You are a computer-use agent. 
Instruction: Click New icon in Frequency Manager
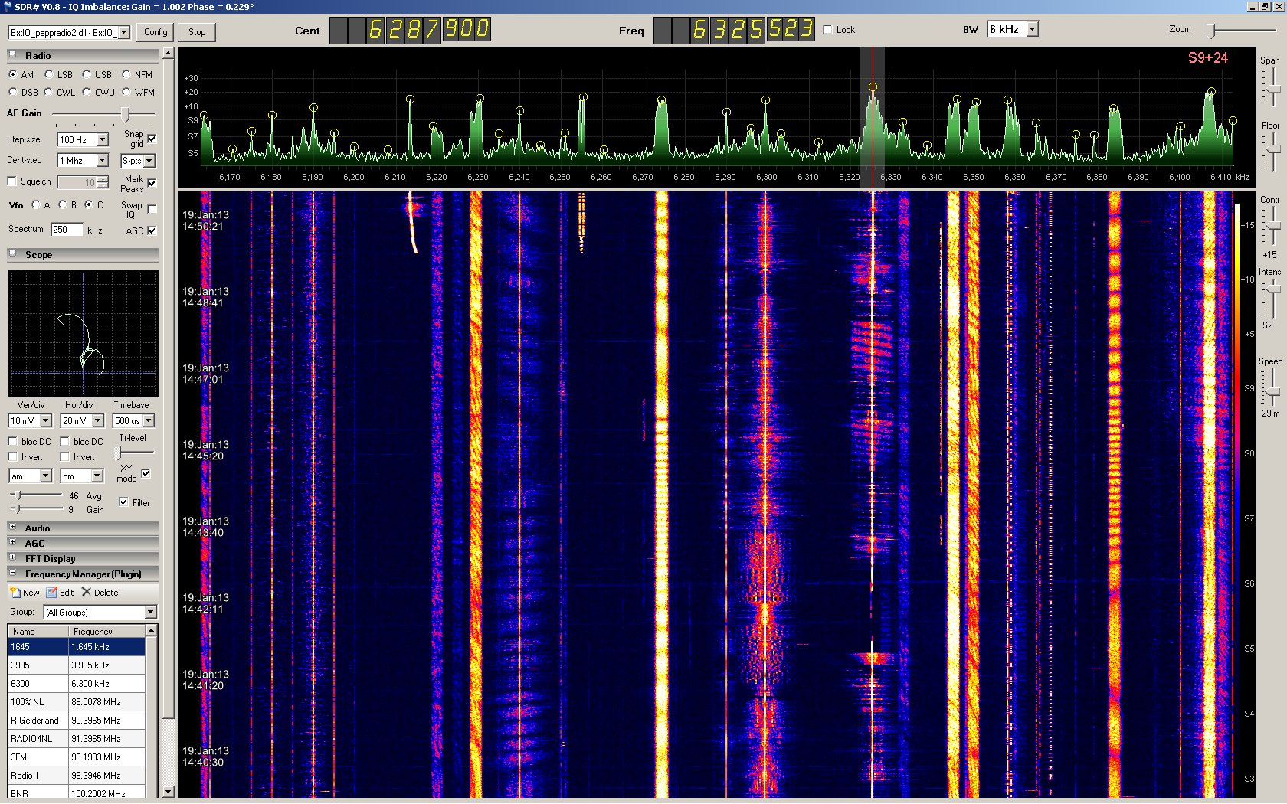coord(15,593)
